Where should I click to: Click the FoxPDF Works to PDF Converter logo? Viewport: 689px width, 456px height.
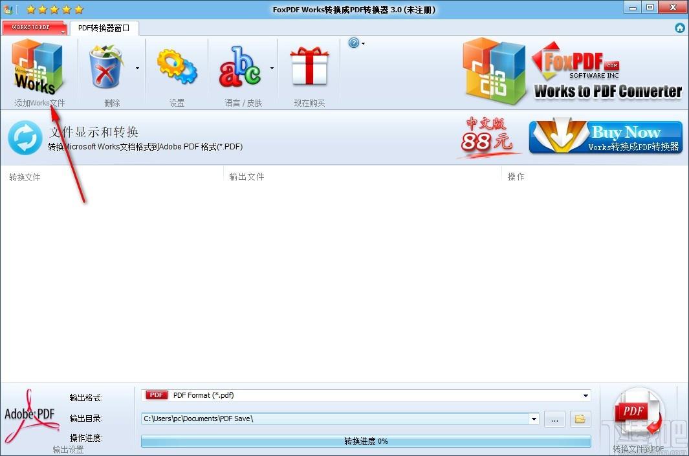point(573,72)
